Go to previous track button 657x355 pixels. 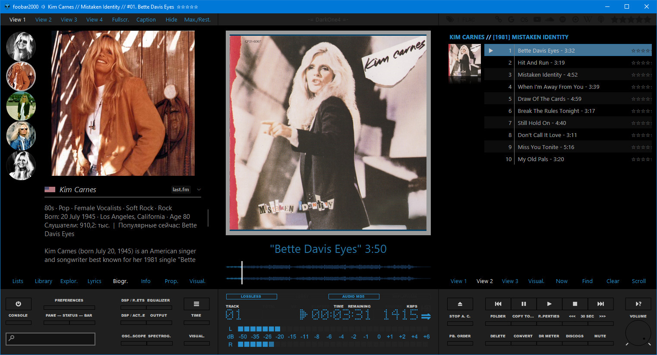(498, 304)
